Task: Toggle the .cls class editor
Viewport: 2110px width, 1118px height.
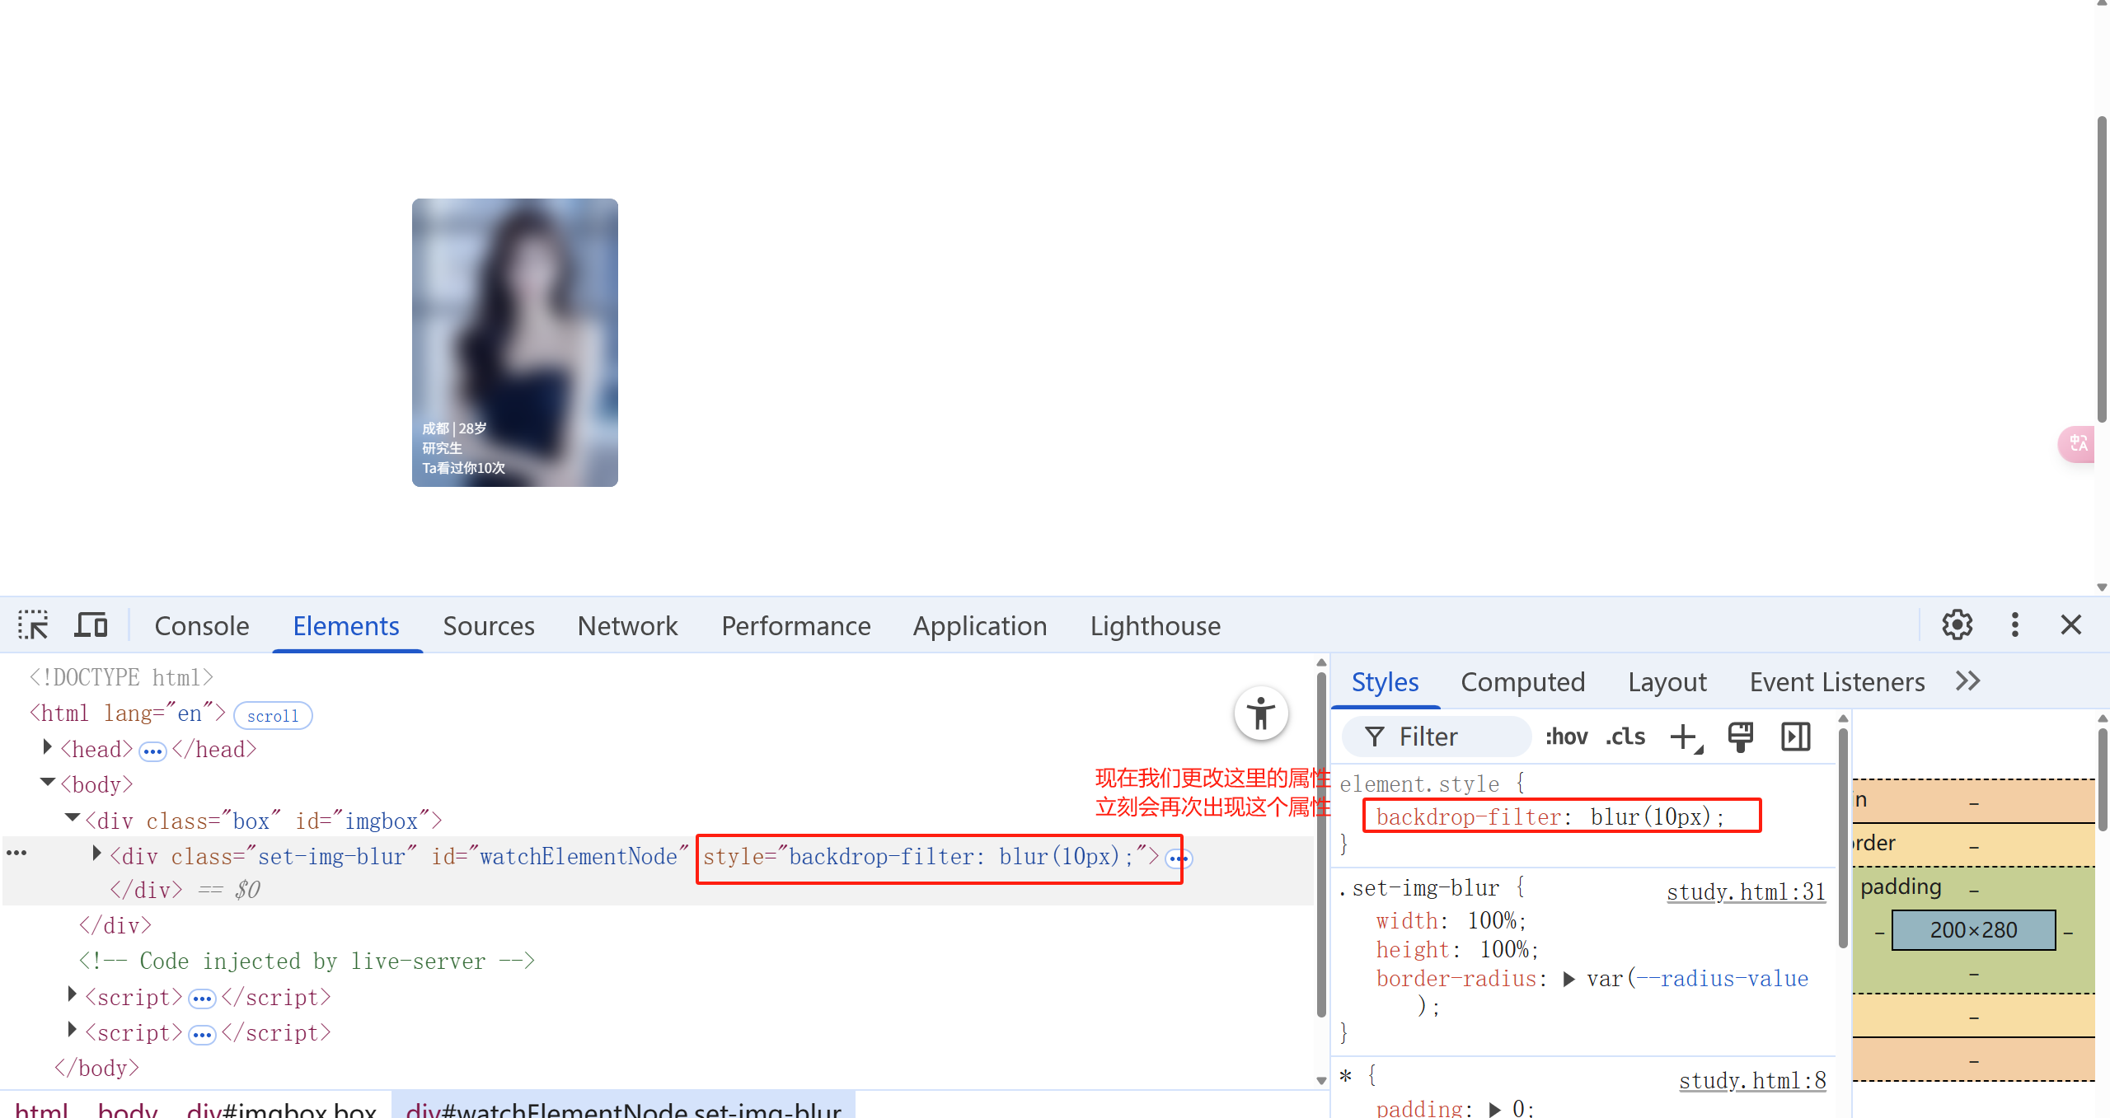Action: point(1625,737)
